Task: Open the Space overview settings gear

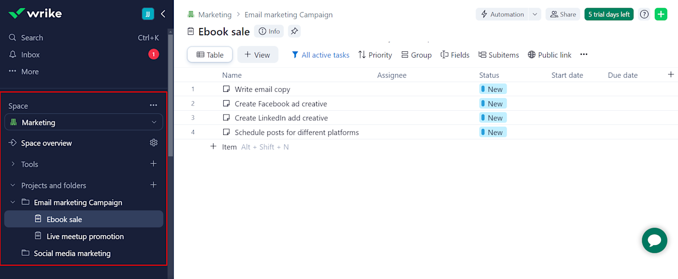Action: pyautogui.click(x=154, y=143)
